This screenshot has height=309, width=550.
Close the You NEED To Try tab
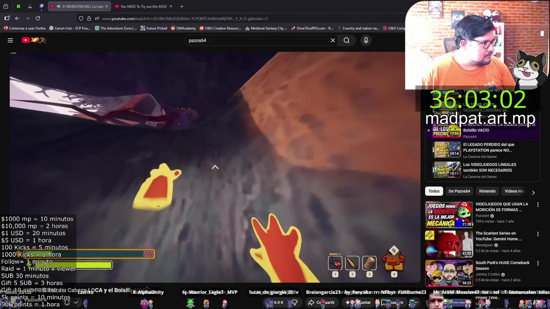(171, 6)
